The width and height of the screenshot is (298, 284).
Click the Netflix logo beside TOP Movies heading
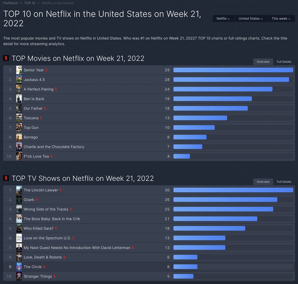(6, 59)
